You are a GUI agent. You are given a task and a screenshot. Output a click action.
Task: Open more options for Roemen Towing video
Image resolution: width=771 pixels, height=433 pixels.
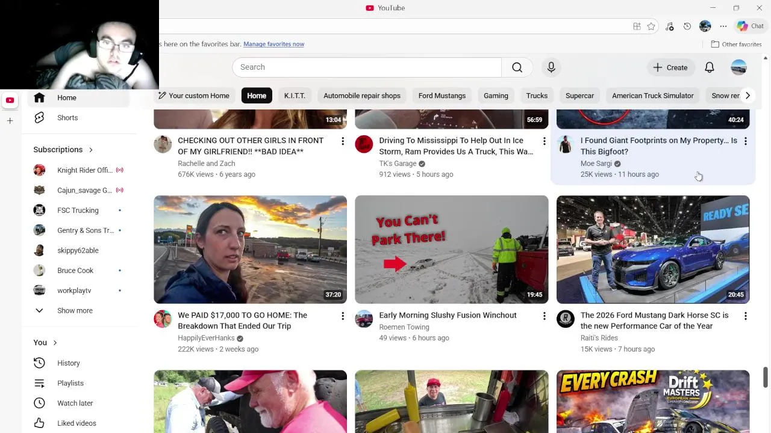(x=544, y=316)
